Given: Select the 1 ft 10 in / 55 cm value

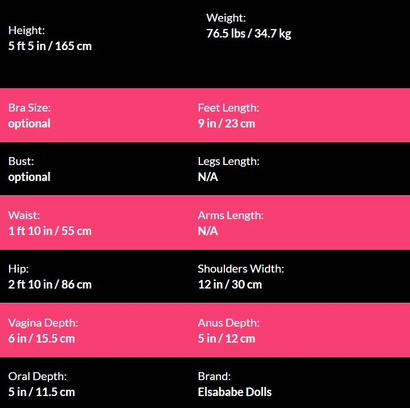Looking at the screenshot, I should 50,231.
